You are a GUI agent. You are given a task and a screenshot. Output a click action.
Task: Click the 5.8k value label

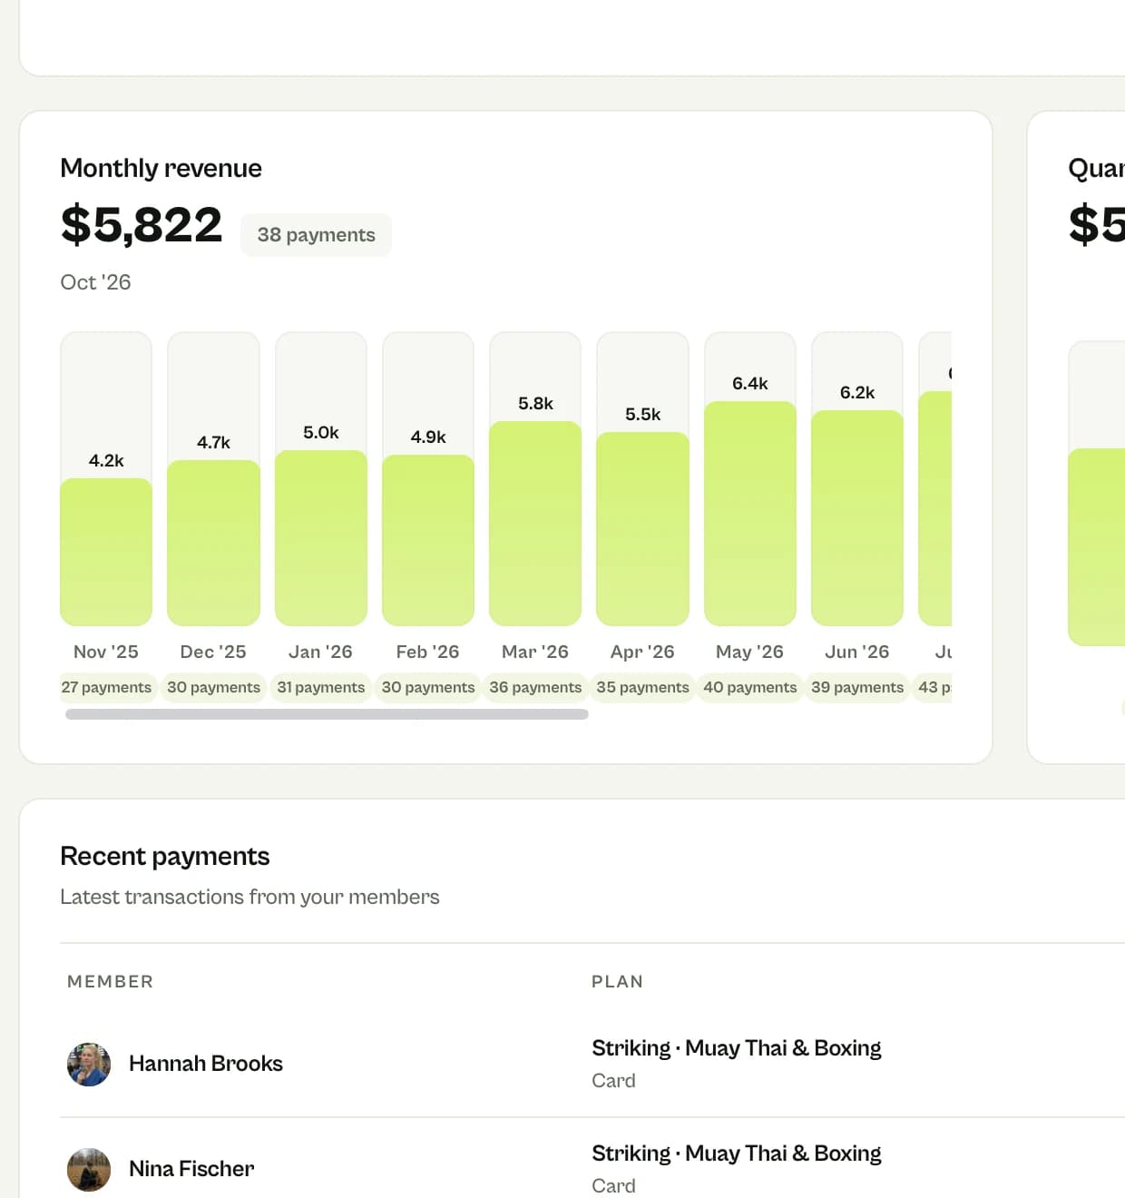click(535, 403)
